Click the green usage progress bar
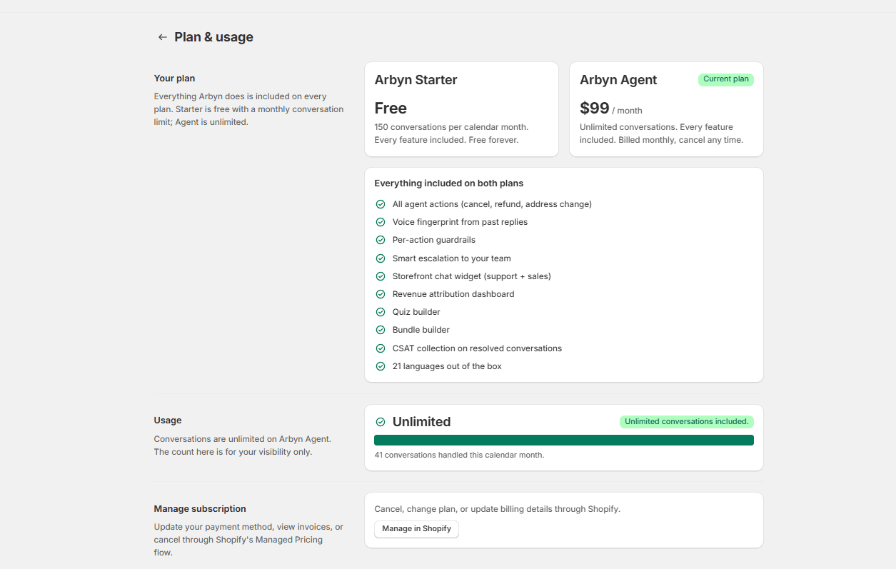 (564, 440)
